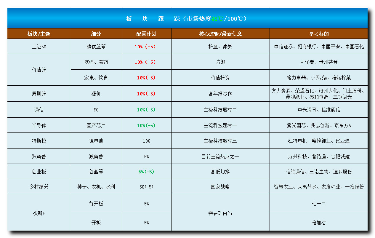
Task: Select the 绩优蓝筹 cell
Action: (96, 47)
